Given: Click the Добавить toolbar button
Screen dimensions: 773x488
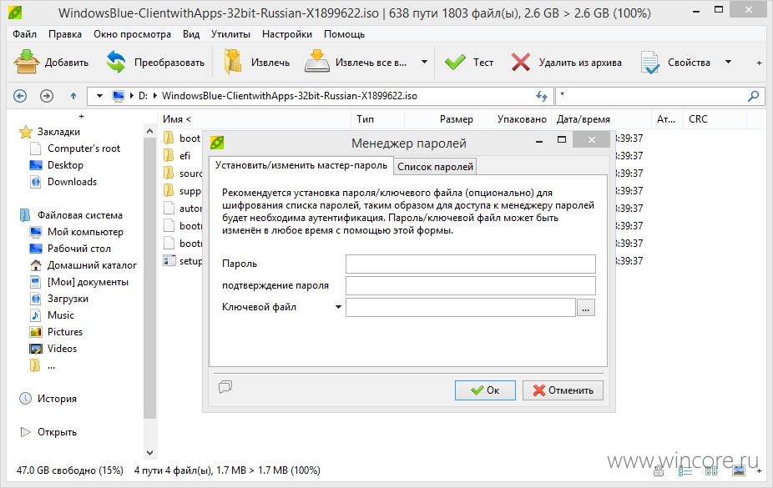Looking at the screenshot, I should [51, 63].
